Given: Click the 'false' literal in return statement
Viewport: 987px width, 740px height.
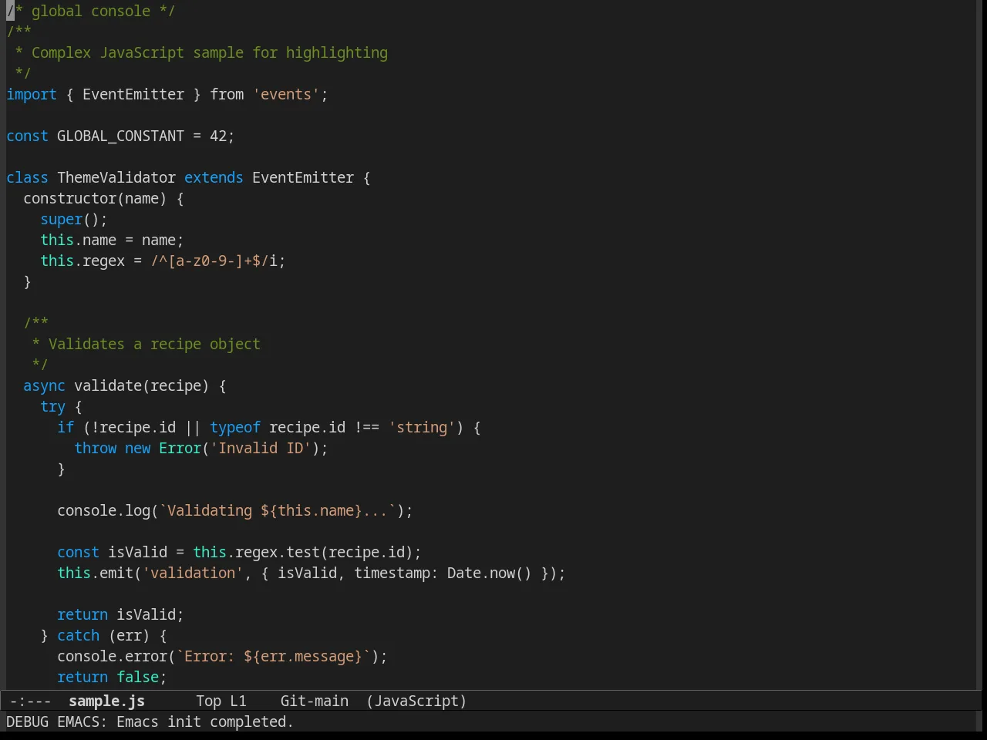Looking at the screenshot, I should 137,677.
